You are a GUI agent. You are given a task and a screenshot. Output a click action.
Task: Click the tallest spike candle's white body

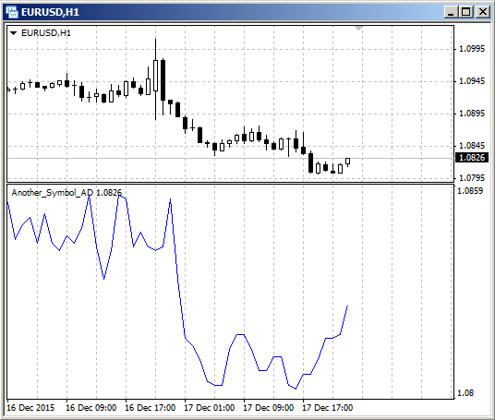[x=156, y=76]
